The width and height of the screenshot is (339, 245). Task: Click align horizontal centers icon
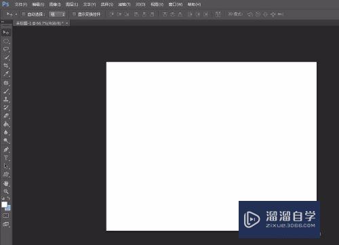click(144, 14)
